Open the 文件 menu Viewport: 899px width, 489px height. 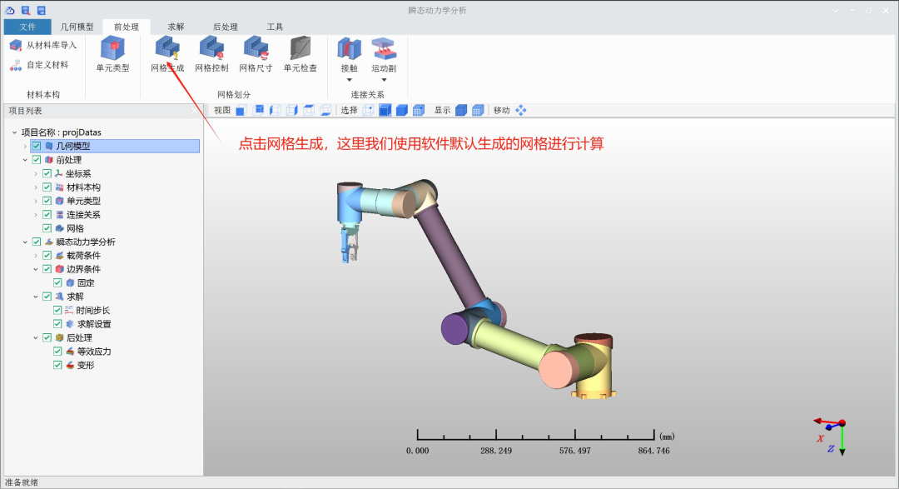click(x=27, y=27)
